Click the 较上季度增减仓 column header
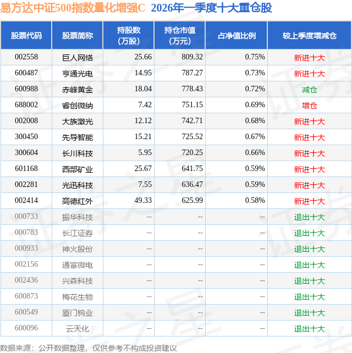Screen dimensions: 352x353 (310, 35)
